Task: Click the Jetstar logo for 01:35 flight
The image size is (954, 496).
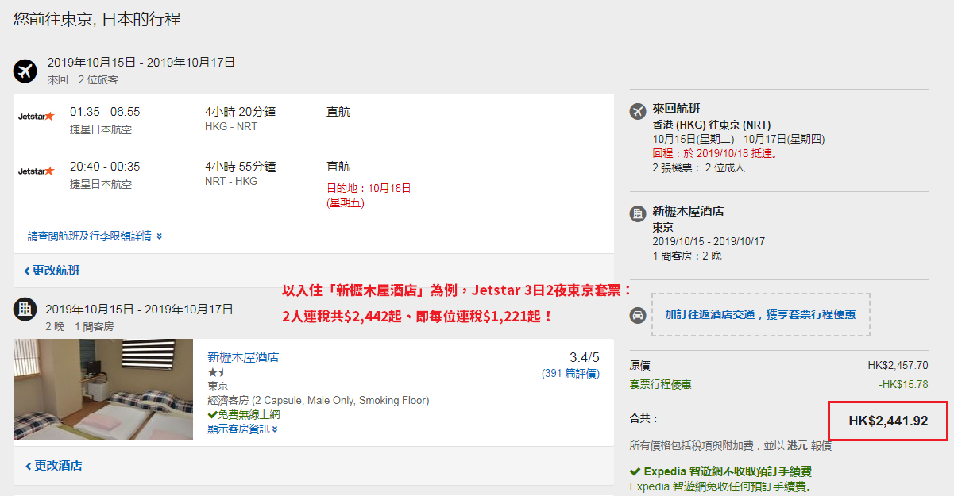Action: (37, 117)
